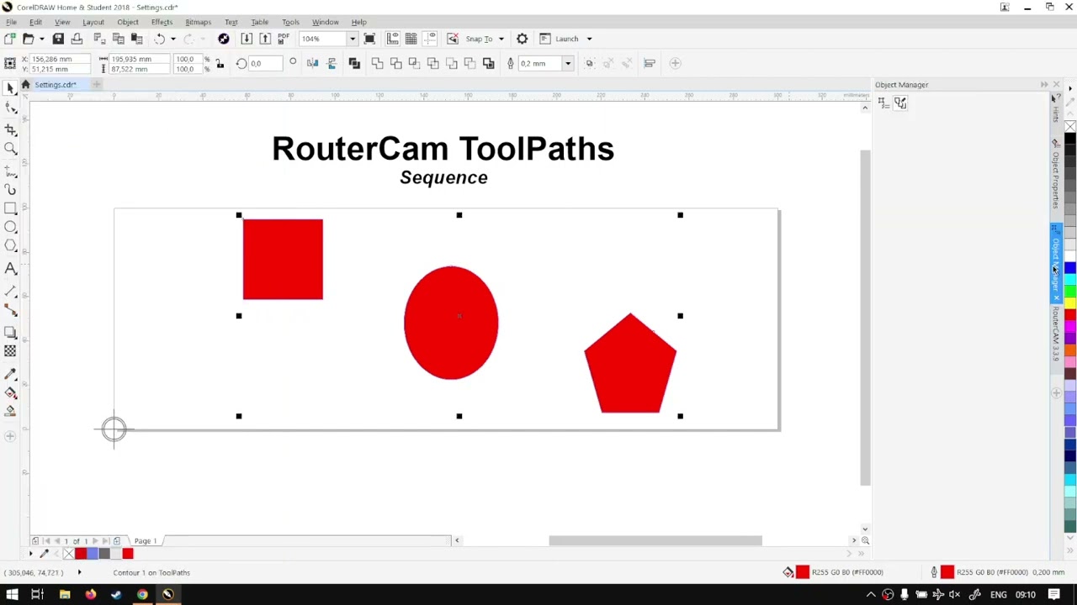Open the outline width 0,2 mm dropdown
The width and height of the screenshot is (1077, 605).
(x=568, y=63)
